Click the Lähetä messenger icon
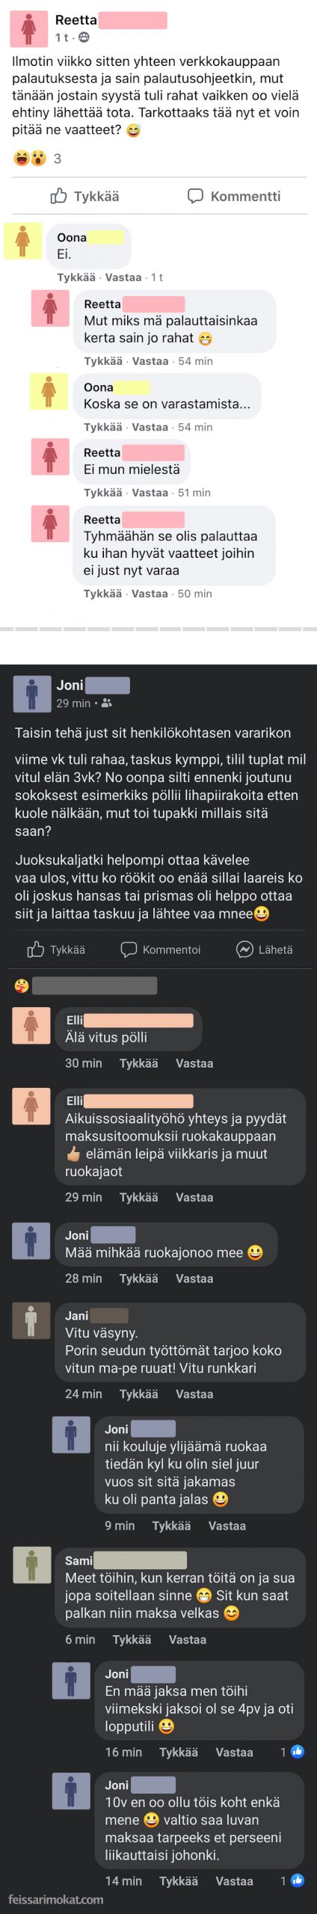317x1914 pixels. pos(244,950)
